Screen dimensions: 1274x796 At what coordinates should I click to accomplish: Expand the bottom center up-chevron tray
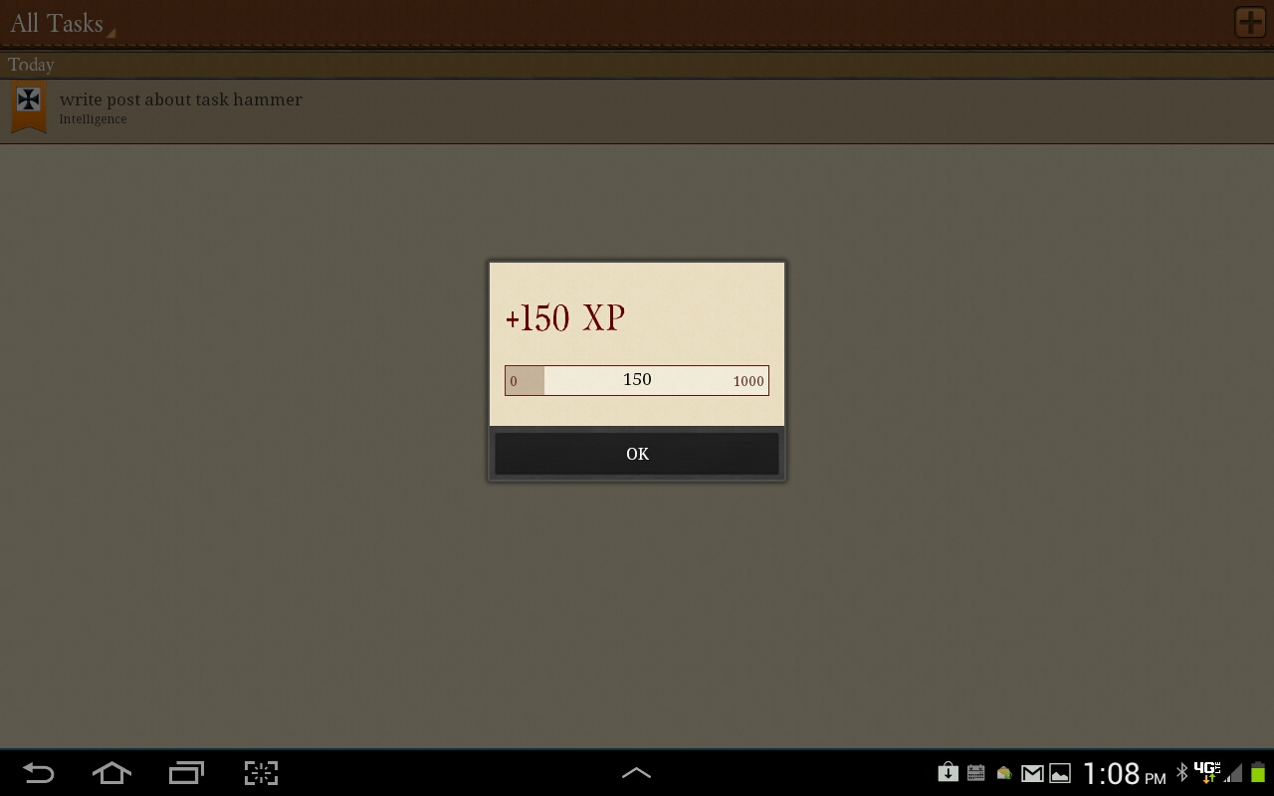[x=636, y=772]
